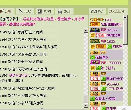Image resolution: width=131 pixels, height=110 pixels.
Task: Click the welcome message for 老强不老
Action: tap(23, 39)
